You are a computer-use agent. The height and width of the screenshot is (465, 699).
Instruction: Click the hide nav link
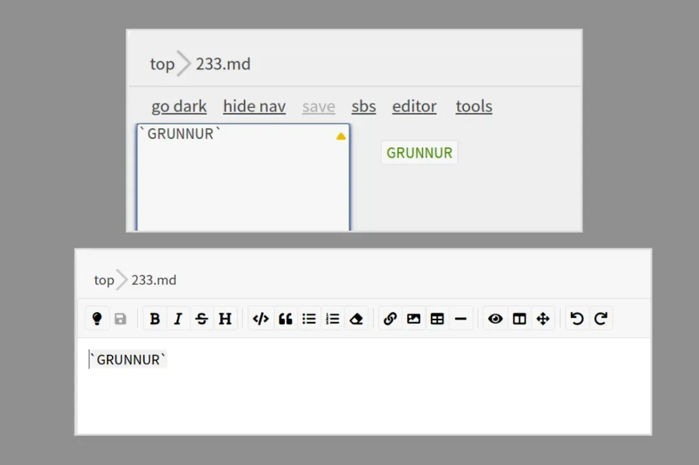[x=254, y=107]
